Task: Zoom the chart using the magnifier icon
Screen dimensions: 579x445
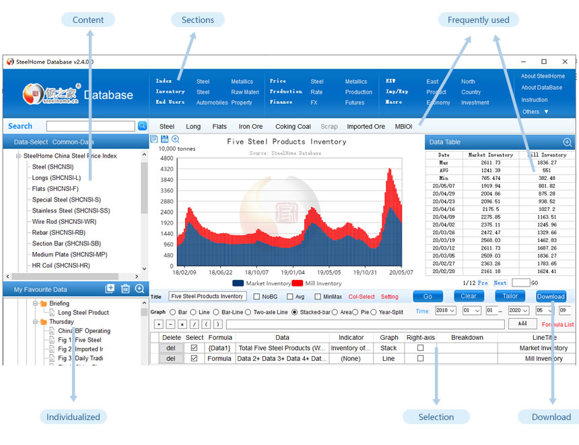Action: tap(175, 139)
